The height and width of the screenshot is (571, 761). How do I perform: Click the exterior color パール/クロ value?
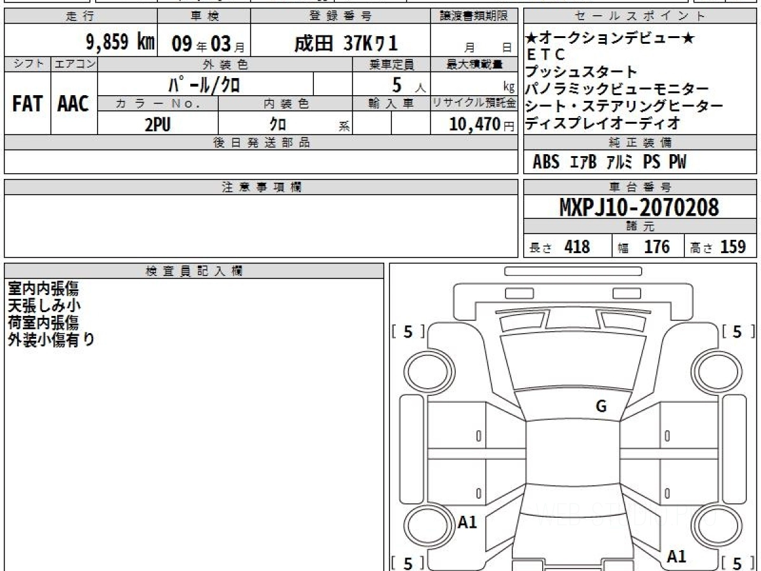[x=204, y=84]
